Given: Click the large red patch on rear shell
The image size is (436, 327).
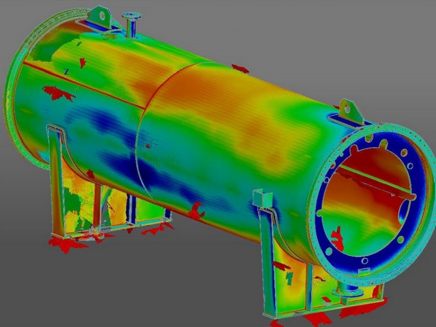Looking at the screenshot, I should (58, 92).
